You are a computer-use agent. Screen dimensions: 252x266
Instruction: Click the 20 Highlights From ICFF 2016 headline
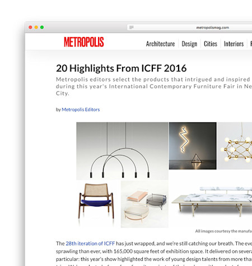pyautogui.click(x=121, y=68)
